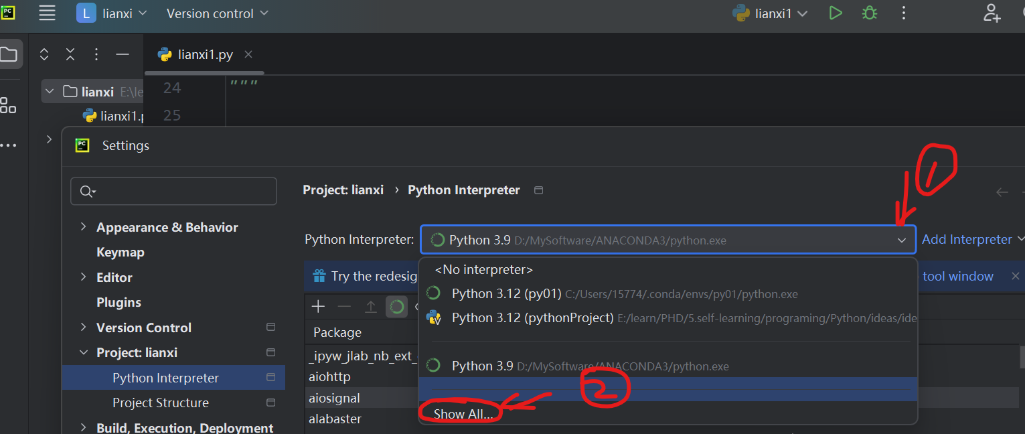Screen dimensions: 1025x434
Task: Start debugging with the bug icon
Action: tap(870, 13)
